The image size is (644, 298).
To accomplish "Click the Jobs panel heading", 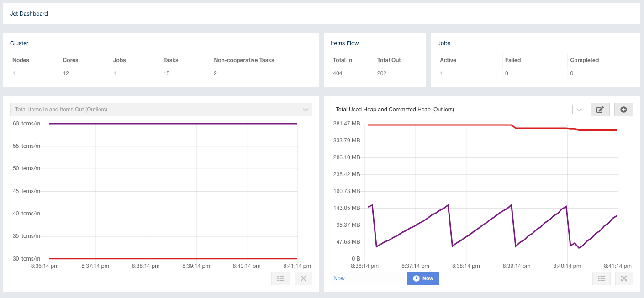I will pyautogui.click(x=443, y=43).
